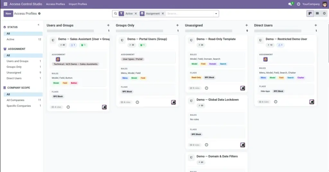Screen dimensions: 329x172
Task: Filter Assignment by Direct Users
Action: point(23,78)
